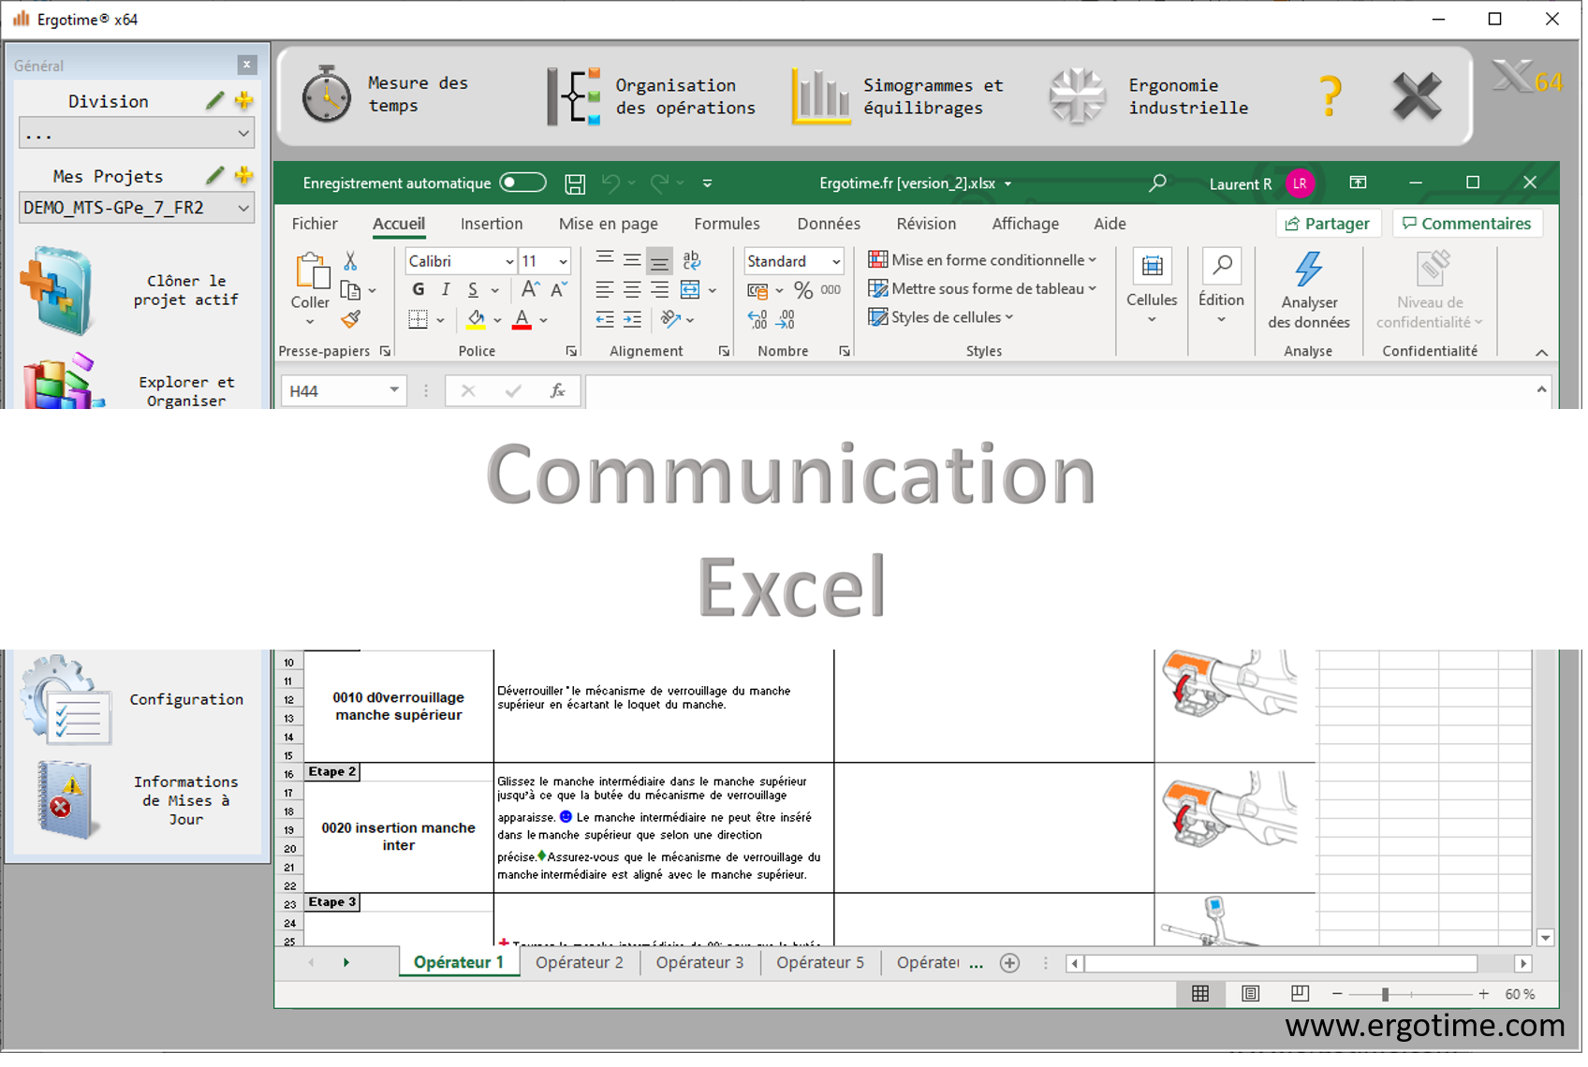Add a new sheet with the plus button

pyautogui.click(x=1009, y=963)
